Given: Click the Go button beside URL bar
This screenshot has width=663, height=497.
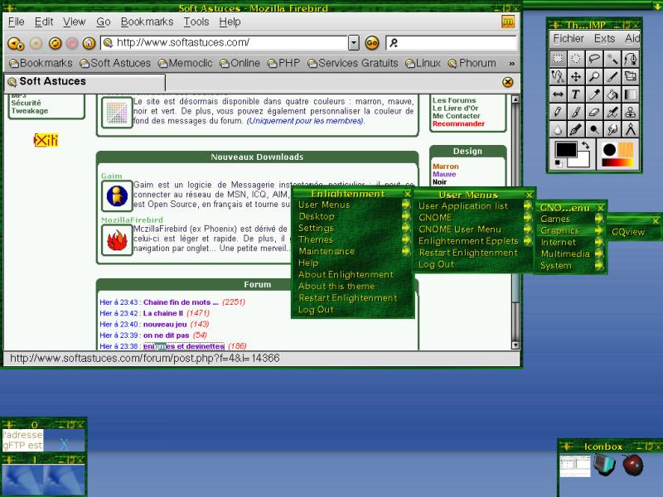Looking at the screenshot, I should (x=371, y=43).
